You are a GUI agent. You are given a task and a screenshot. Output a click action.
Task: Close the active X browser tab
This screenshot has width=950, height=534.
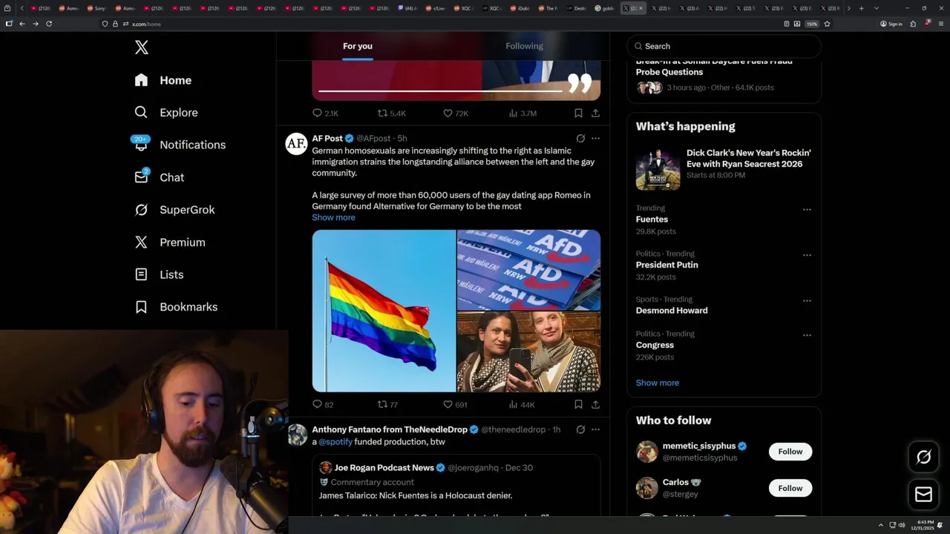641,8
